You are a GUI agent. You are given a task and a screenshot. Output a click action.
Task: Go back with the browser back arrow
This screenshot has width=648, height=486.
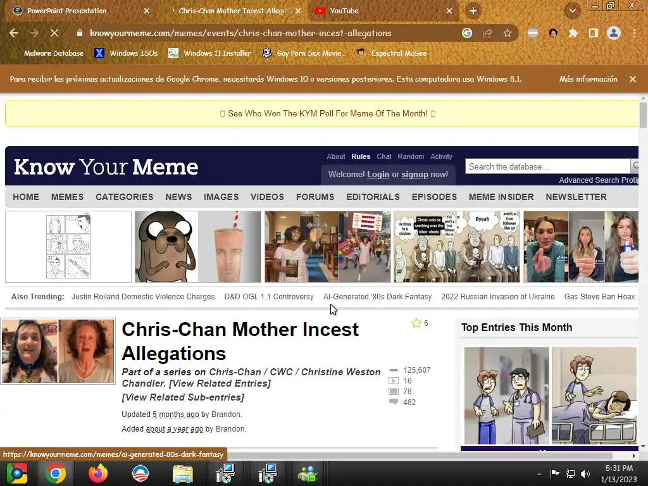[14, 33]
